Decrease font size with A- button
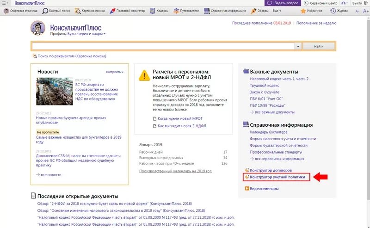Screen dimensions: 370x228 358,11
